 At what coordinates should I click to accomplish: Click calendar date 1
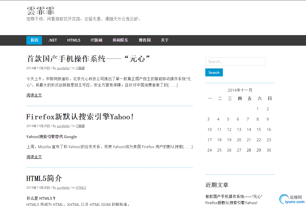[258, 109]
